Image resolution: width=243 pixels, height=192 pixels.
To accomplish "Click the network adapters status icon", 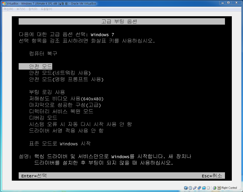I will point(199,188).
